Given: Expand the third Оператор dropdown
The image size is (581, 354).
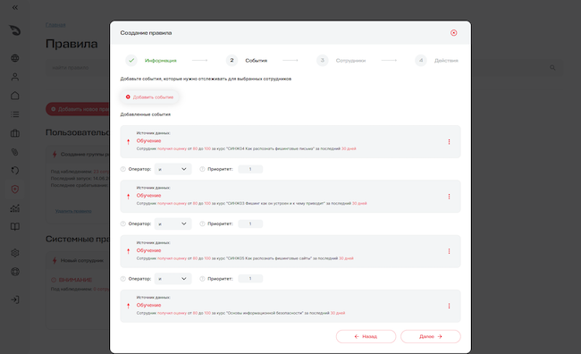Looking at the screenshot, I should click(x=173, y=279).
